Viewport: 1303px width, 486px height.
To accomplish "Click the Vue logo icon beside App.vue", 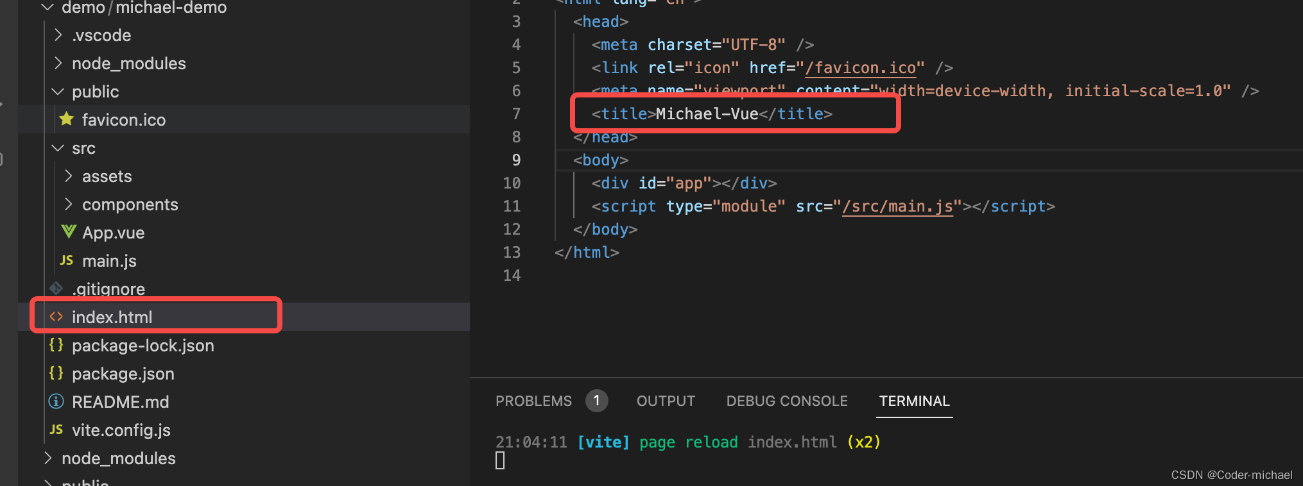I will click(x=69, y=231).
